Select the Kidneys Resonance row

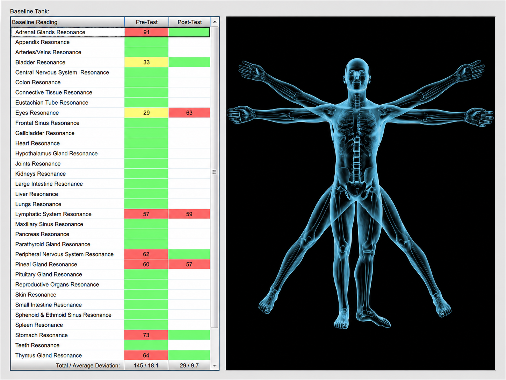coord(110,174)
